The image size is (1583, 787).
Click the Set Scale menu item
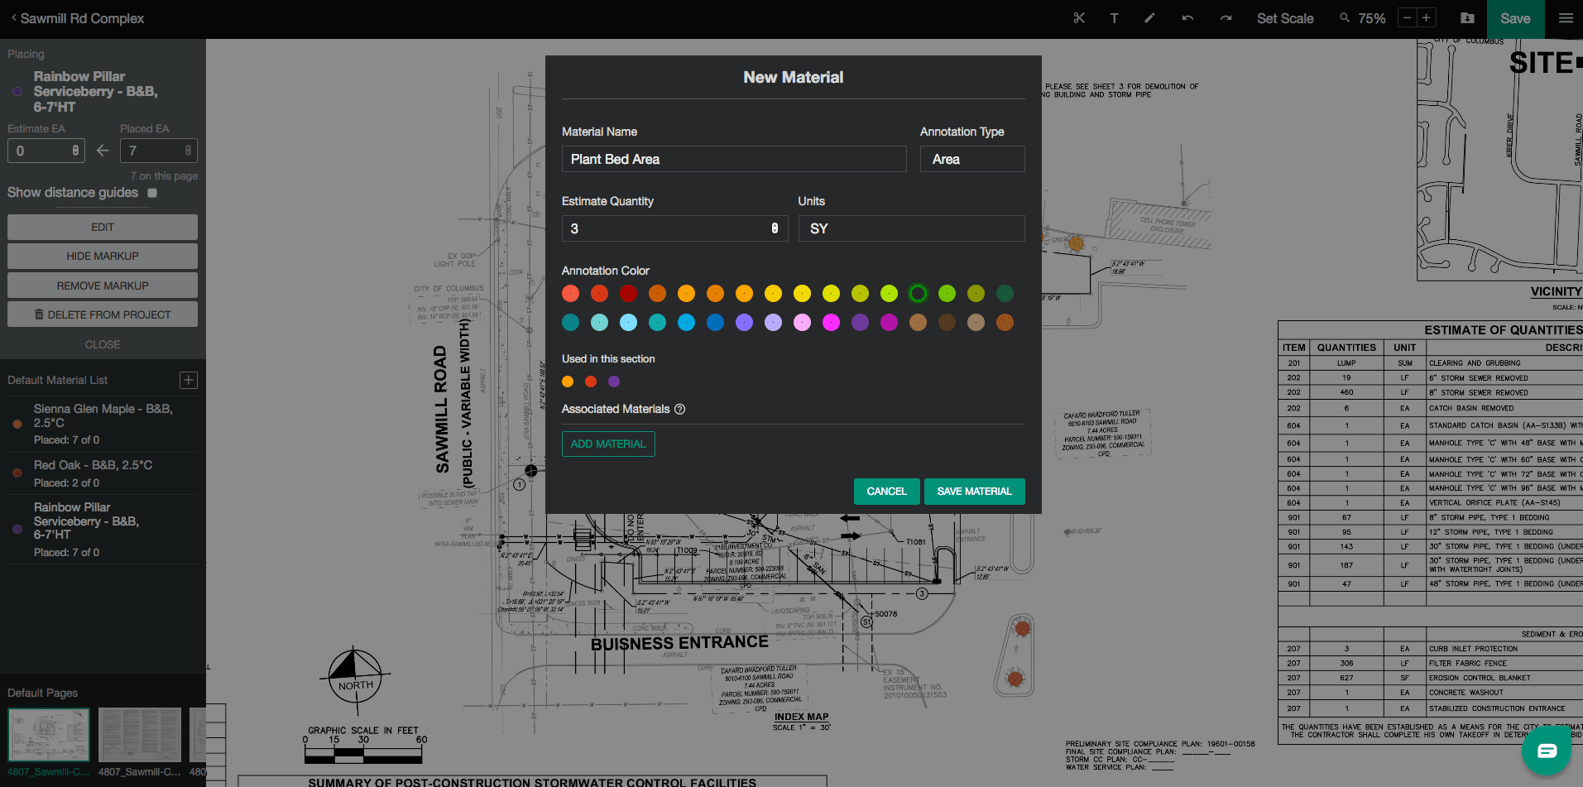(x=1285, y=18)
